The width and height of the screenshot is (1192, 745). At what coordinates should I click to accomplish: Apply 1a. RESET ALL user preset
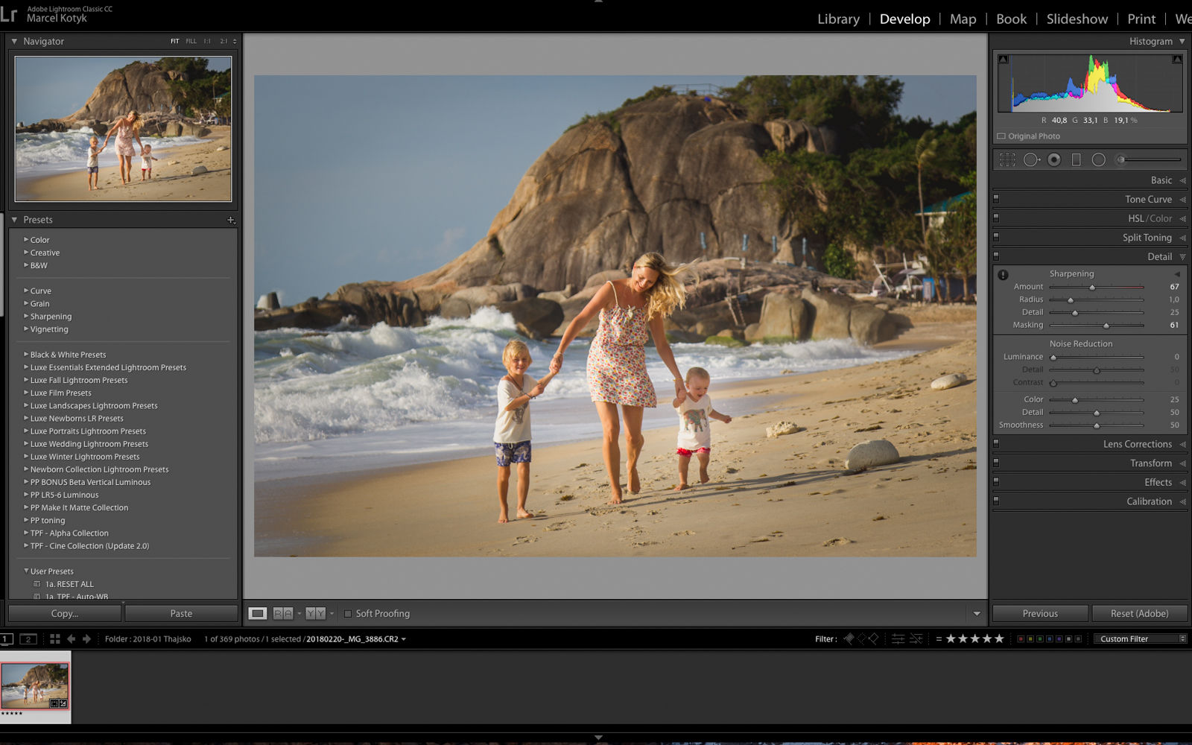tap(69, 584)
